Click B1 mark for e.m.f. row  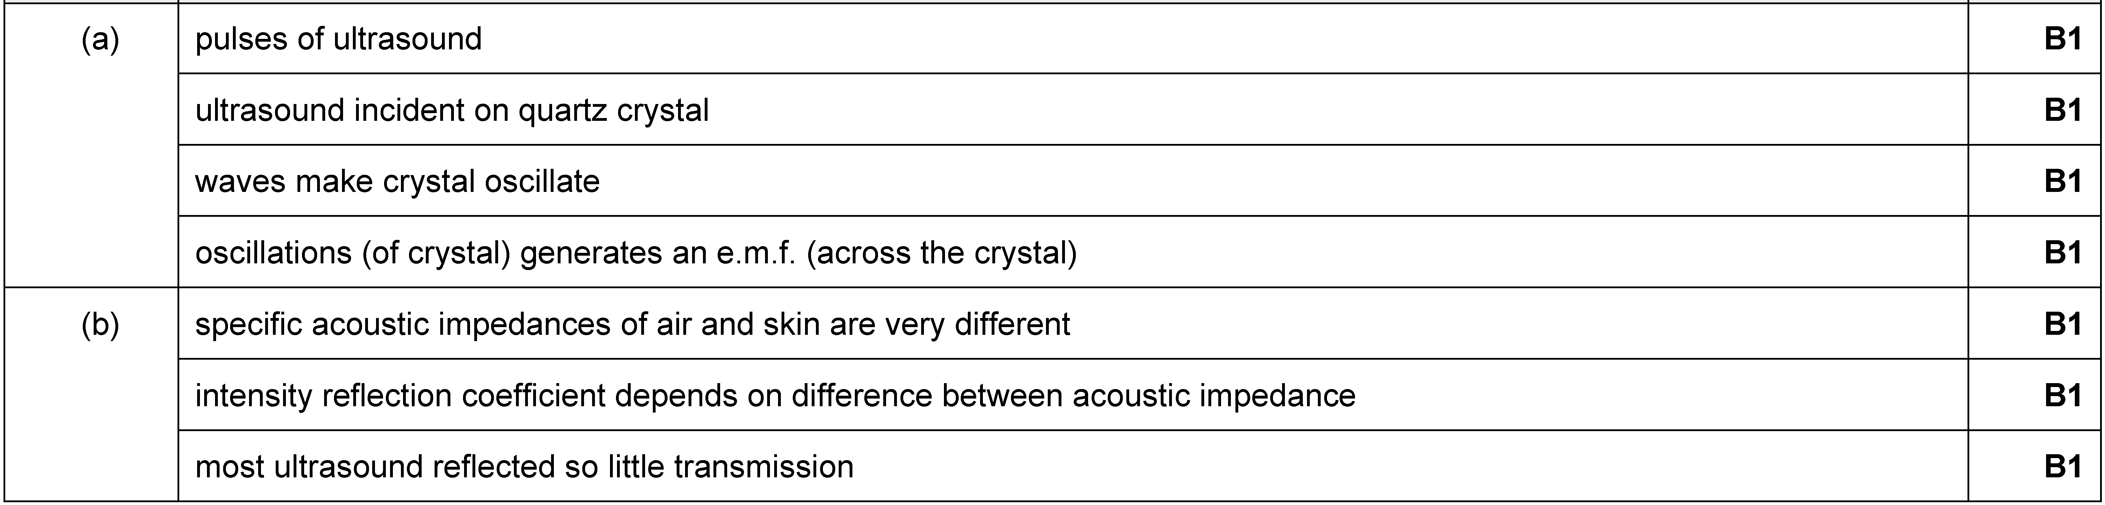pyautogui.click(x=2063, y=253)
